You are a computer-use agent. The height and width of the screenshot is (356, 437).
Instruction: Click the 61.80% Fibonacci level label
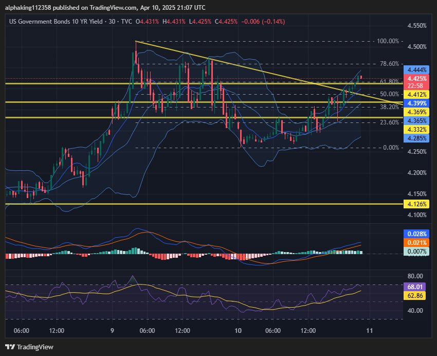(389, 81)
